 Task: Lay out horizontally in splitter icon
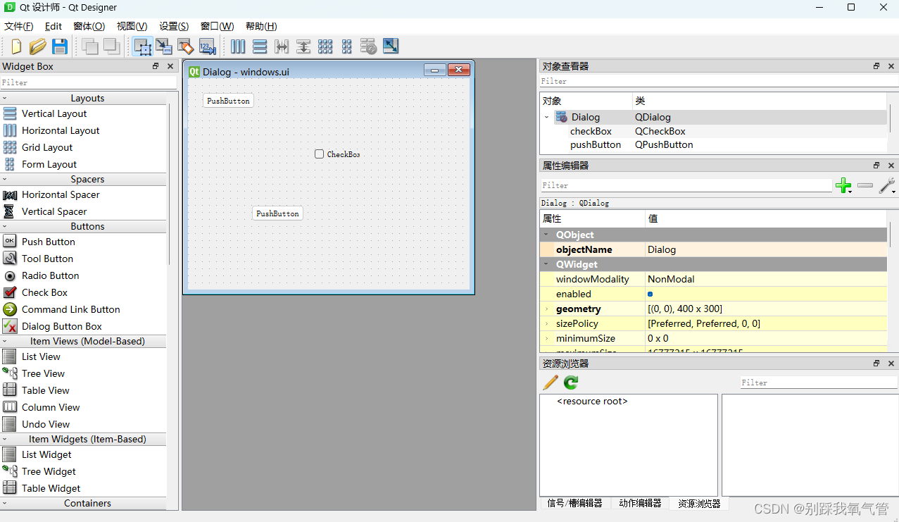click(x=282, y=46)
